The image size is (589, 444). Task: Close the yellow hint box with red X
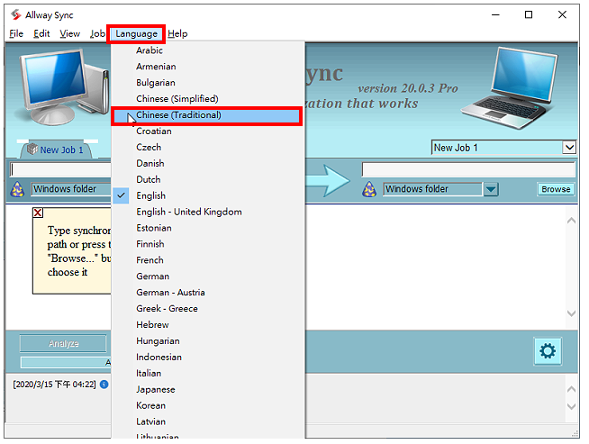pyautogui.click(x=38, y=213)
